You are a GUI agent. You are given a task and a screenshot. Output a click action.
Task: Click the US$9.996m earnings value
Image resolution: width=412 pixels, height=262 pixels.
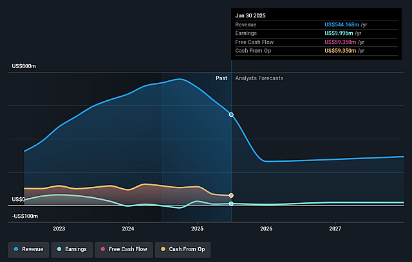coord(339,33)
